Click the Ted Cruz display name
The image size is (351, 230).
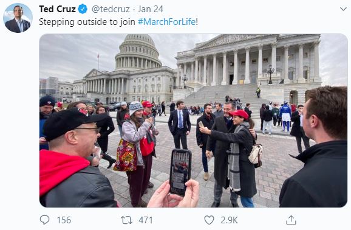click(x=57, y=9)
